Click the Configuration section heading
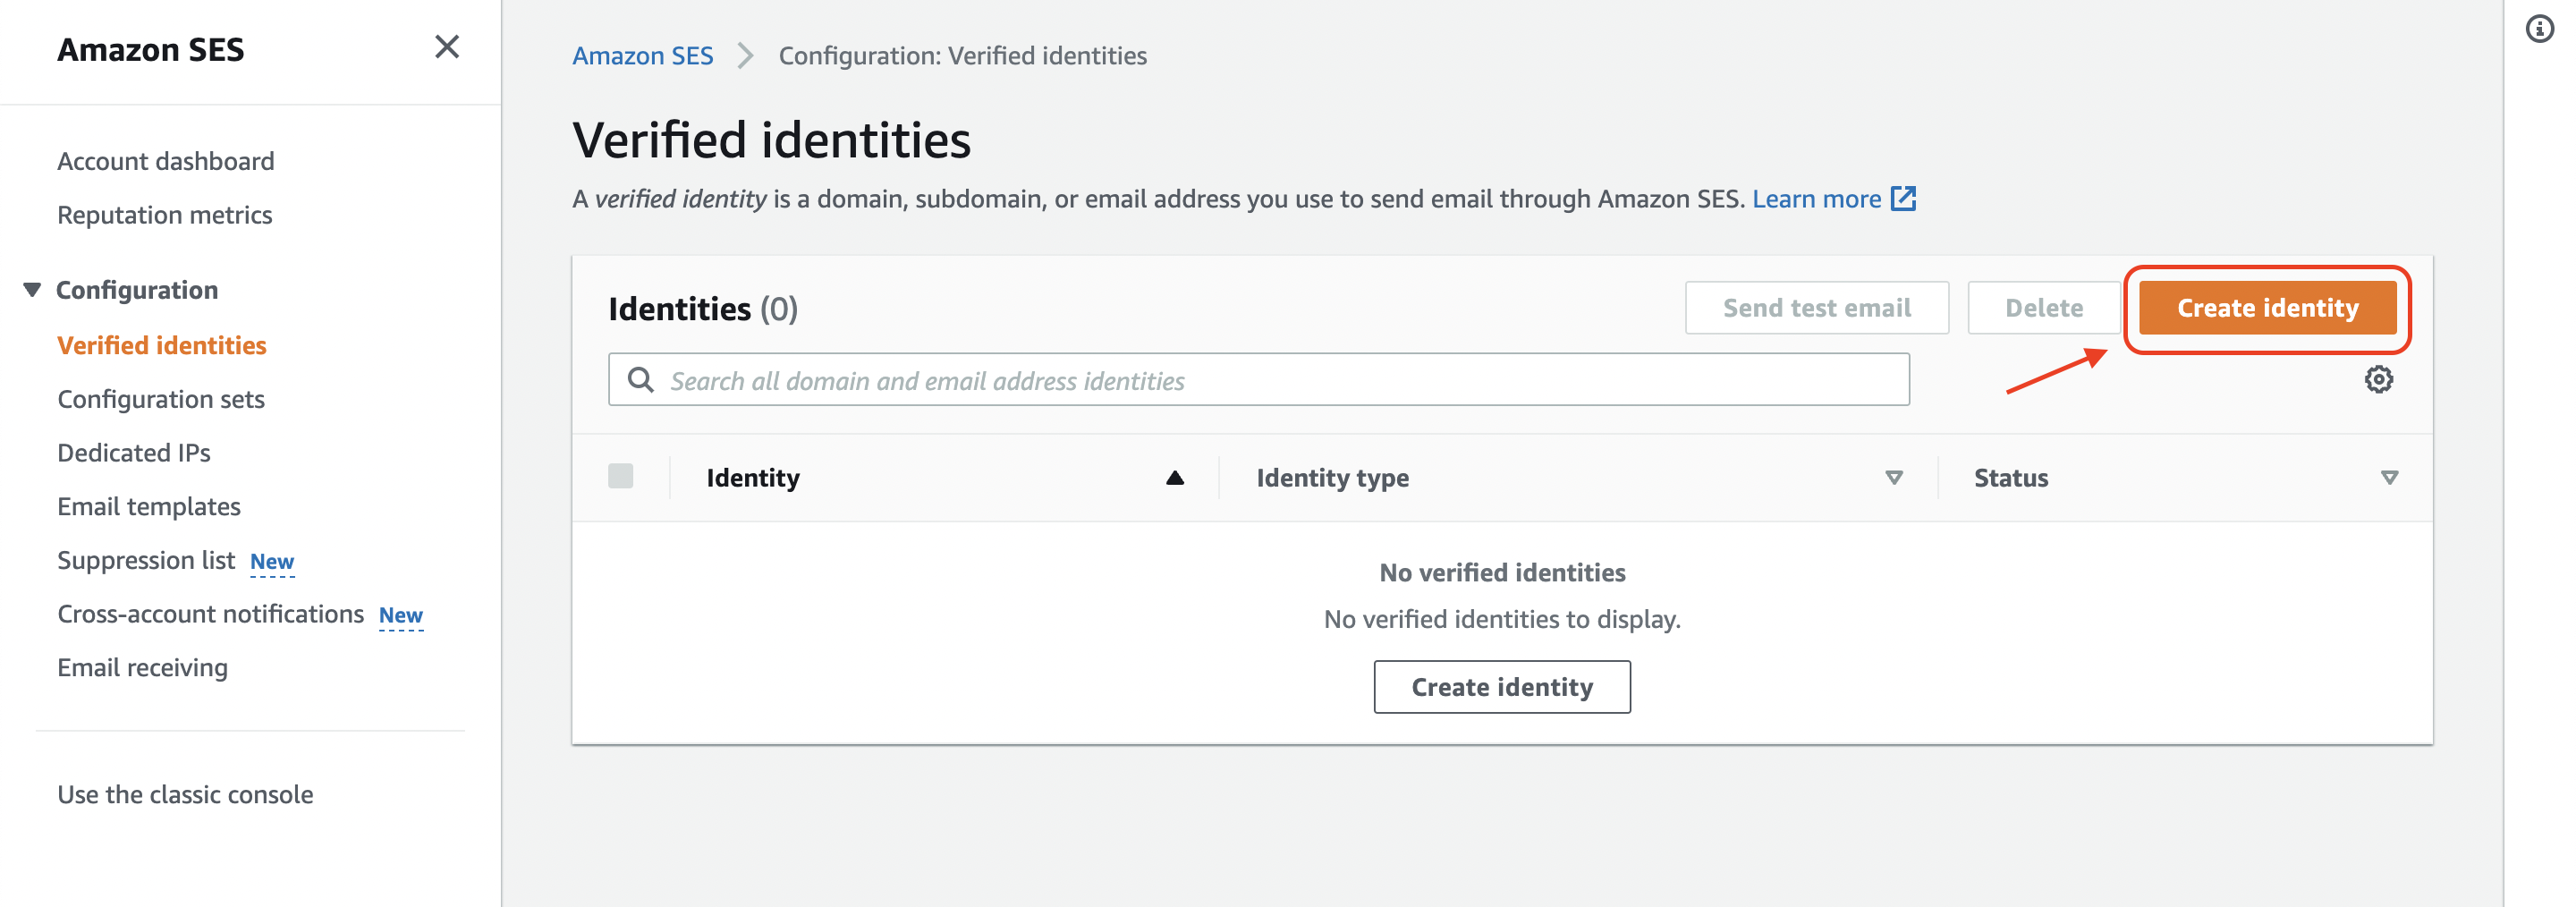 pyautogui.click(x=137, y=290)
